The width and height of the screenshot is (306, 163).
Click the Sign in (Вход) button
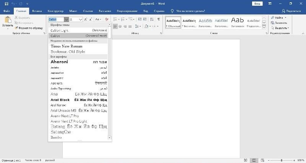257,4
